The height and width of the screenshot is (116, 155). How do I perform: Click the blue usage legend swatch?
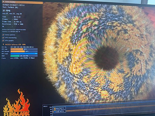pos(55,112)
